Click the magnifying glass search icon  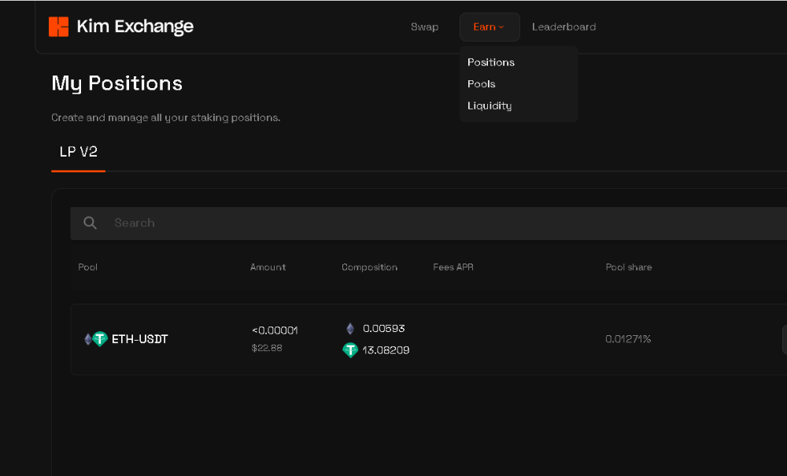point(91,223)
